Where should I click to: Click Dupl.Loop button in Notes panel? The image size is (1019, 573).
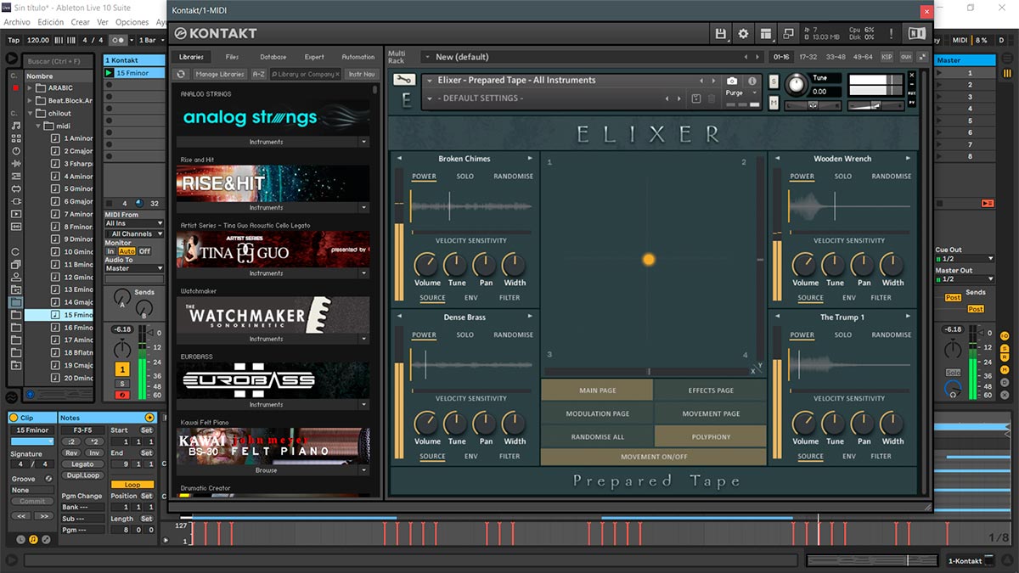click(82, 475)
